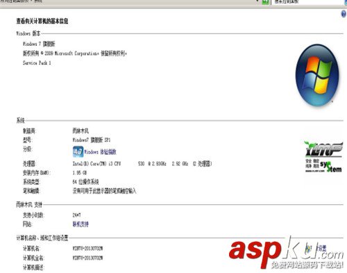Click the 分级 label
Image resolution: width=347 pixels, height=273 pixels.
click(x=27, y=149)
